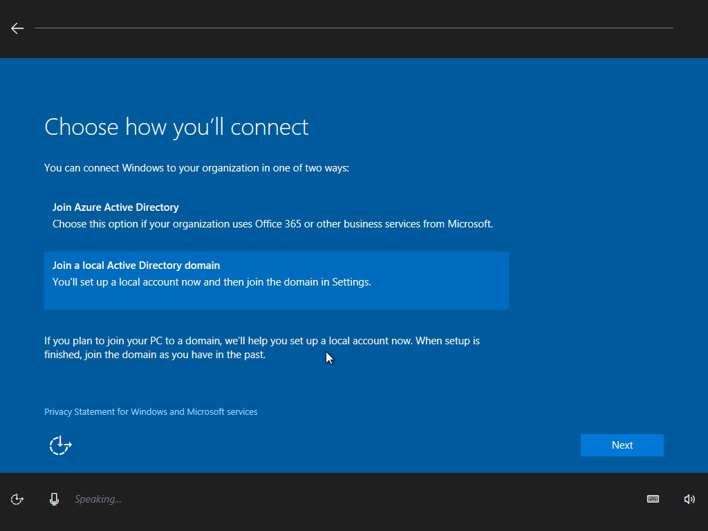Go back using the top-left arrow
This screenshot has height=531, width=708.
pyautogui.click(x=17, y=28)
